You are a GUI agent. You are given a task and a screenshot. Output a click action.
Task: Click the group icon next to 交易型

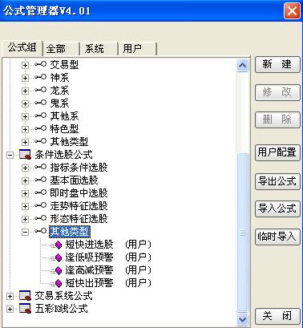(41, 64)
